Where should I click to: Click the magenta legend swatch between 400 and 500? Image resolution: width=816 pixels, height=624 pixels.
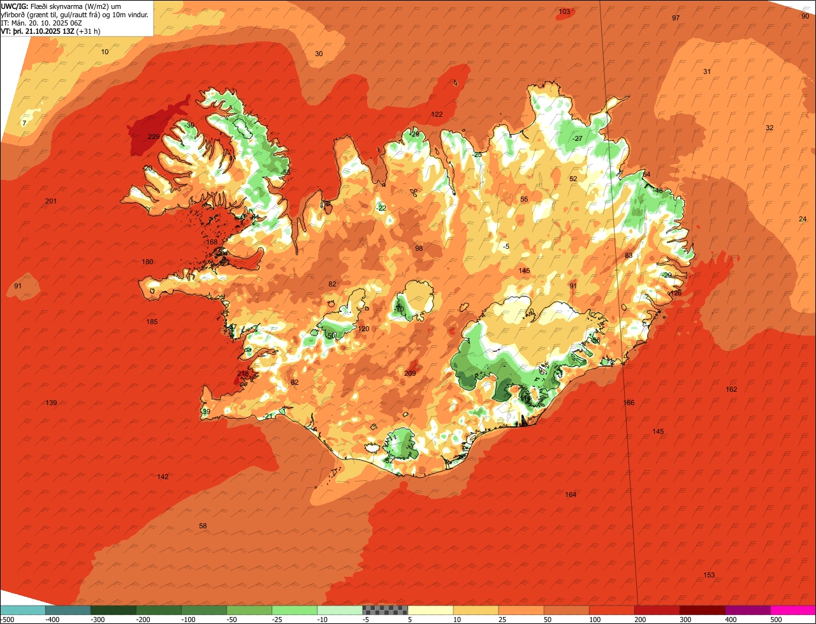(747, 610)
